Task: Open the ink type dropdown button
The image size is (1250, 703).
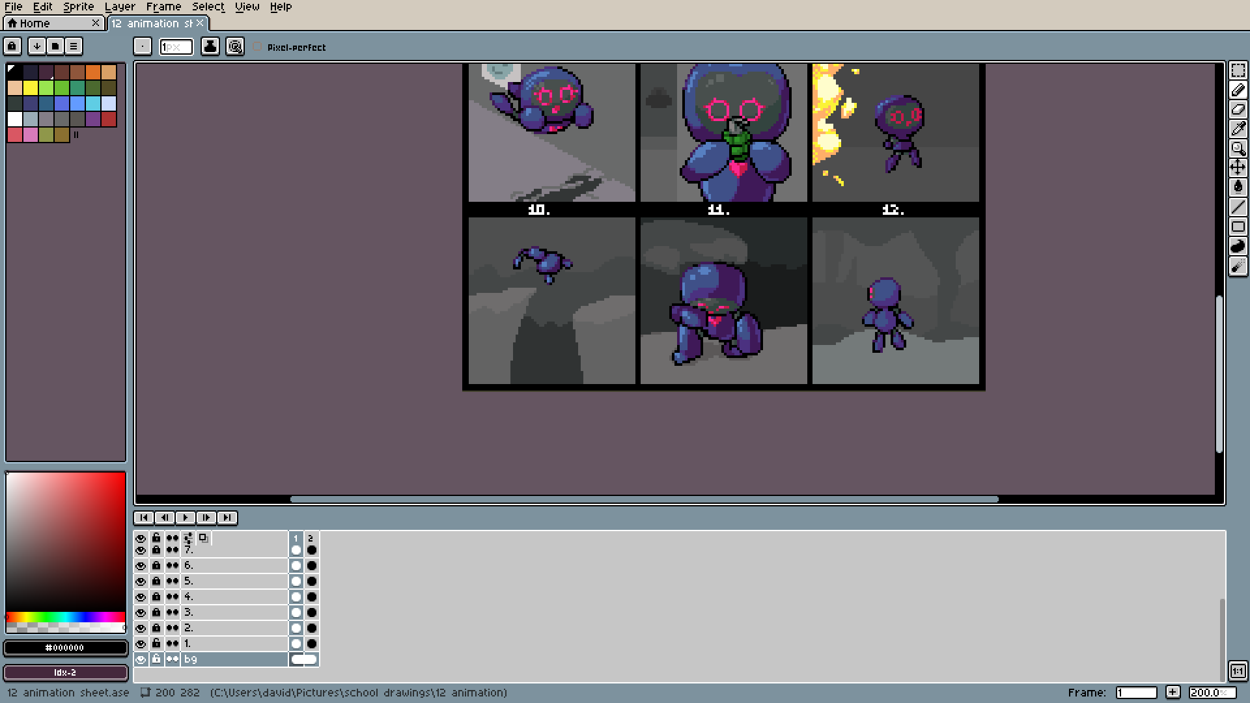Action: tap(210, 46)
